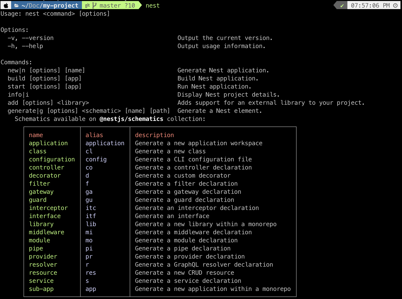Click the 07:57:06 PM timestamp
The height and width of the screenshot is (299, 402).
pyautogui.click(x=370, y=6)
